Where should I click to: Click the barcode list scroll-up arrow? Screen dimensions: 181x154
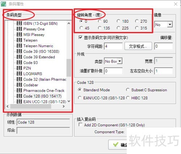tap(69, 23)
